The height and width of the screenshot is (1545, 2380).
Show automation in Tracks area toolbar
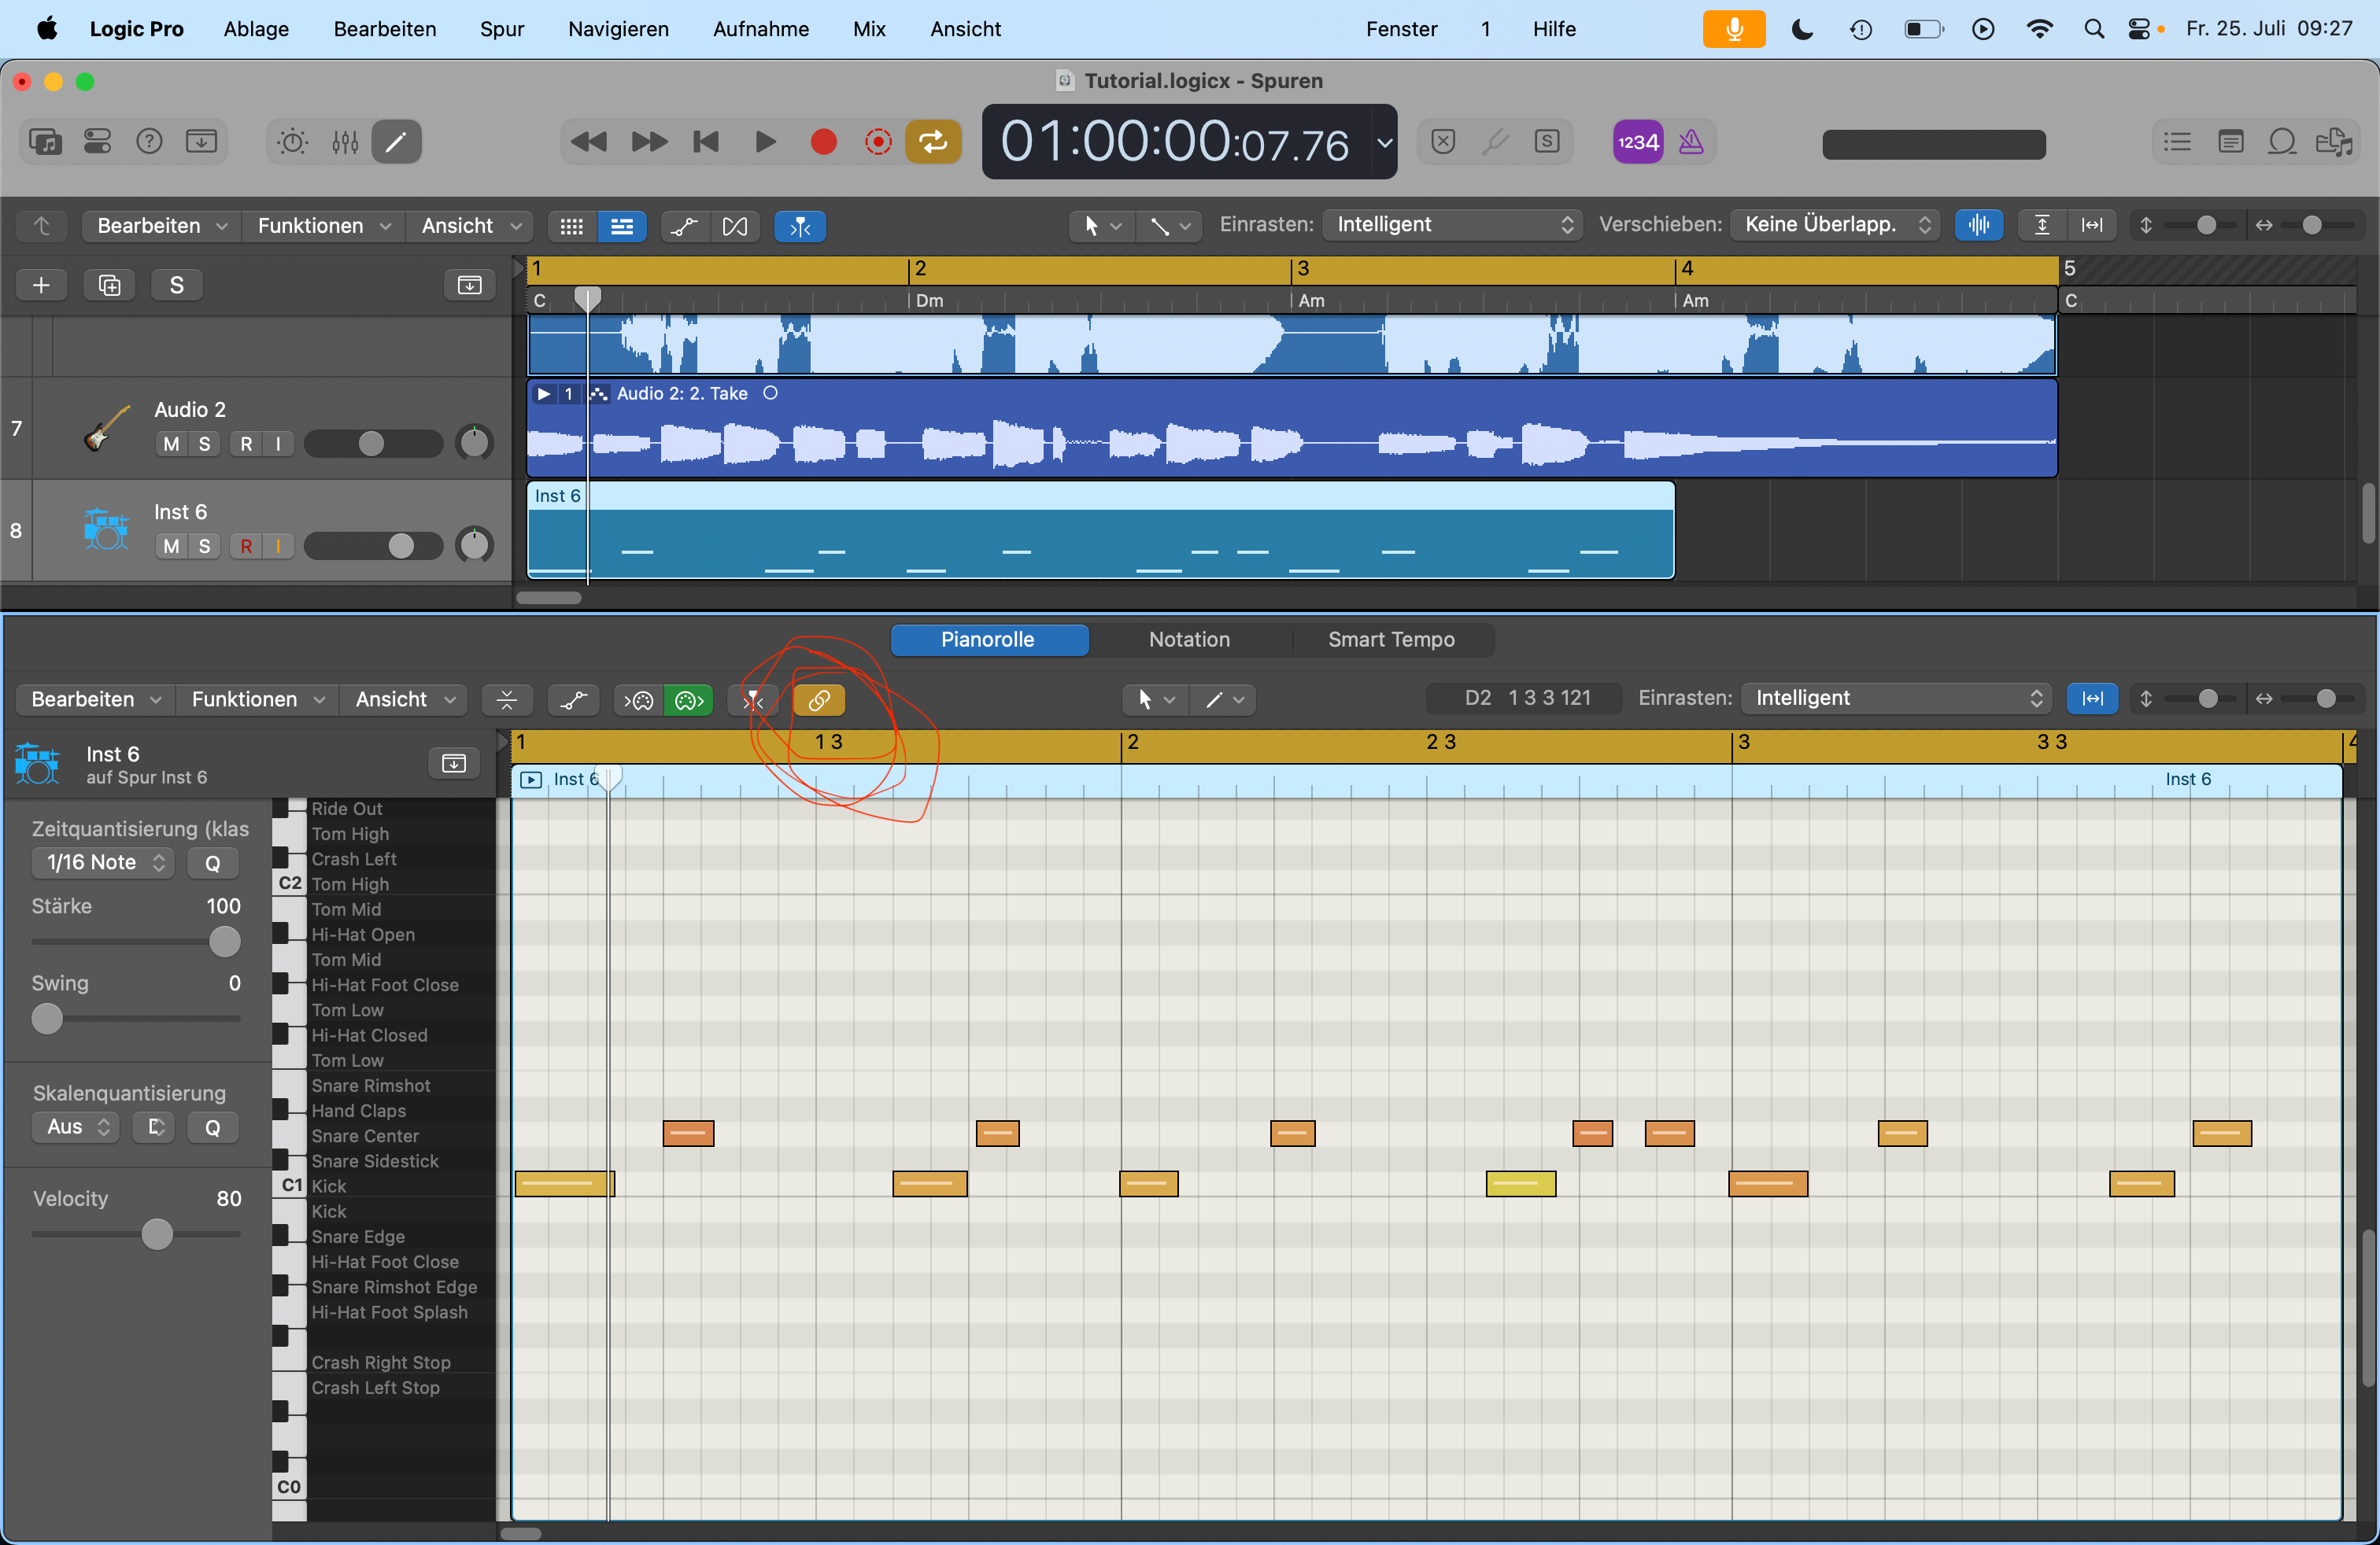(x=684, y=227)
